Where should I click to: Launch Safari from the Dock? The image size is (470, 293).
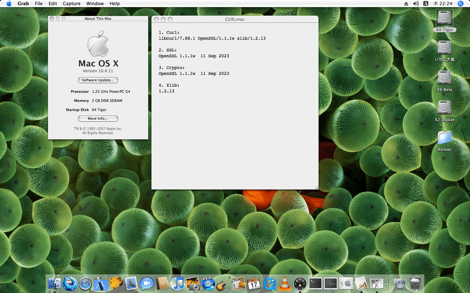pos(86,284)
